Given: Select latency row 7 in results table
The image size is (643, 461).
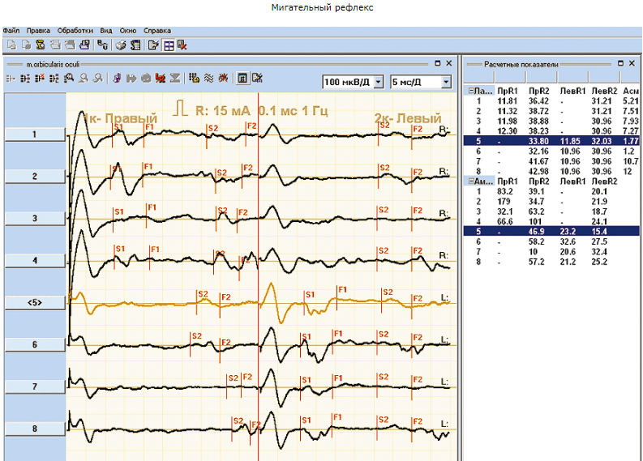Looking at the screenshot, I should click(551, 161).
